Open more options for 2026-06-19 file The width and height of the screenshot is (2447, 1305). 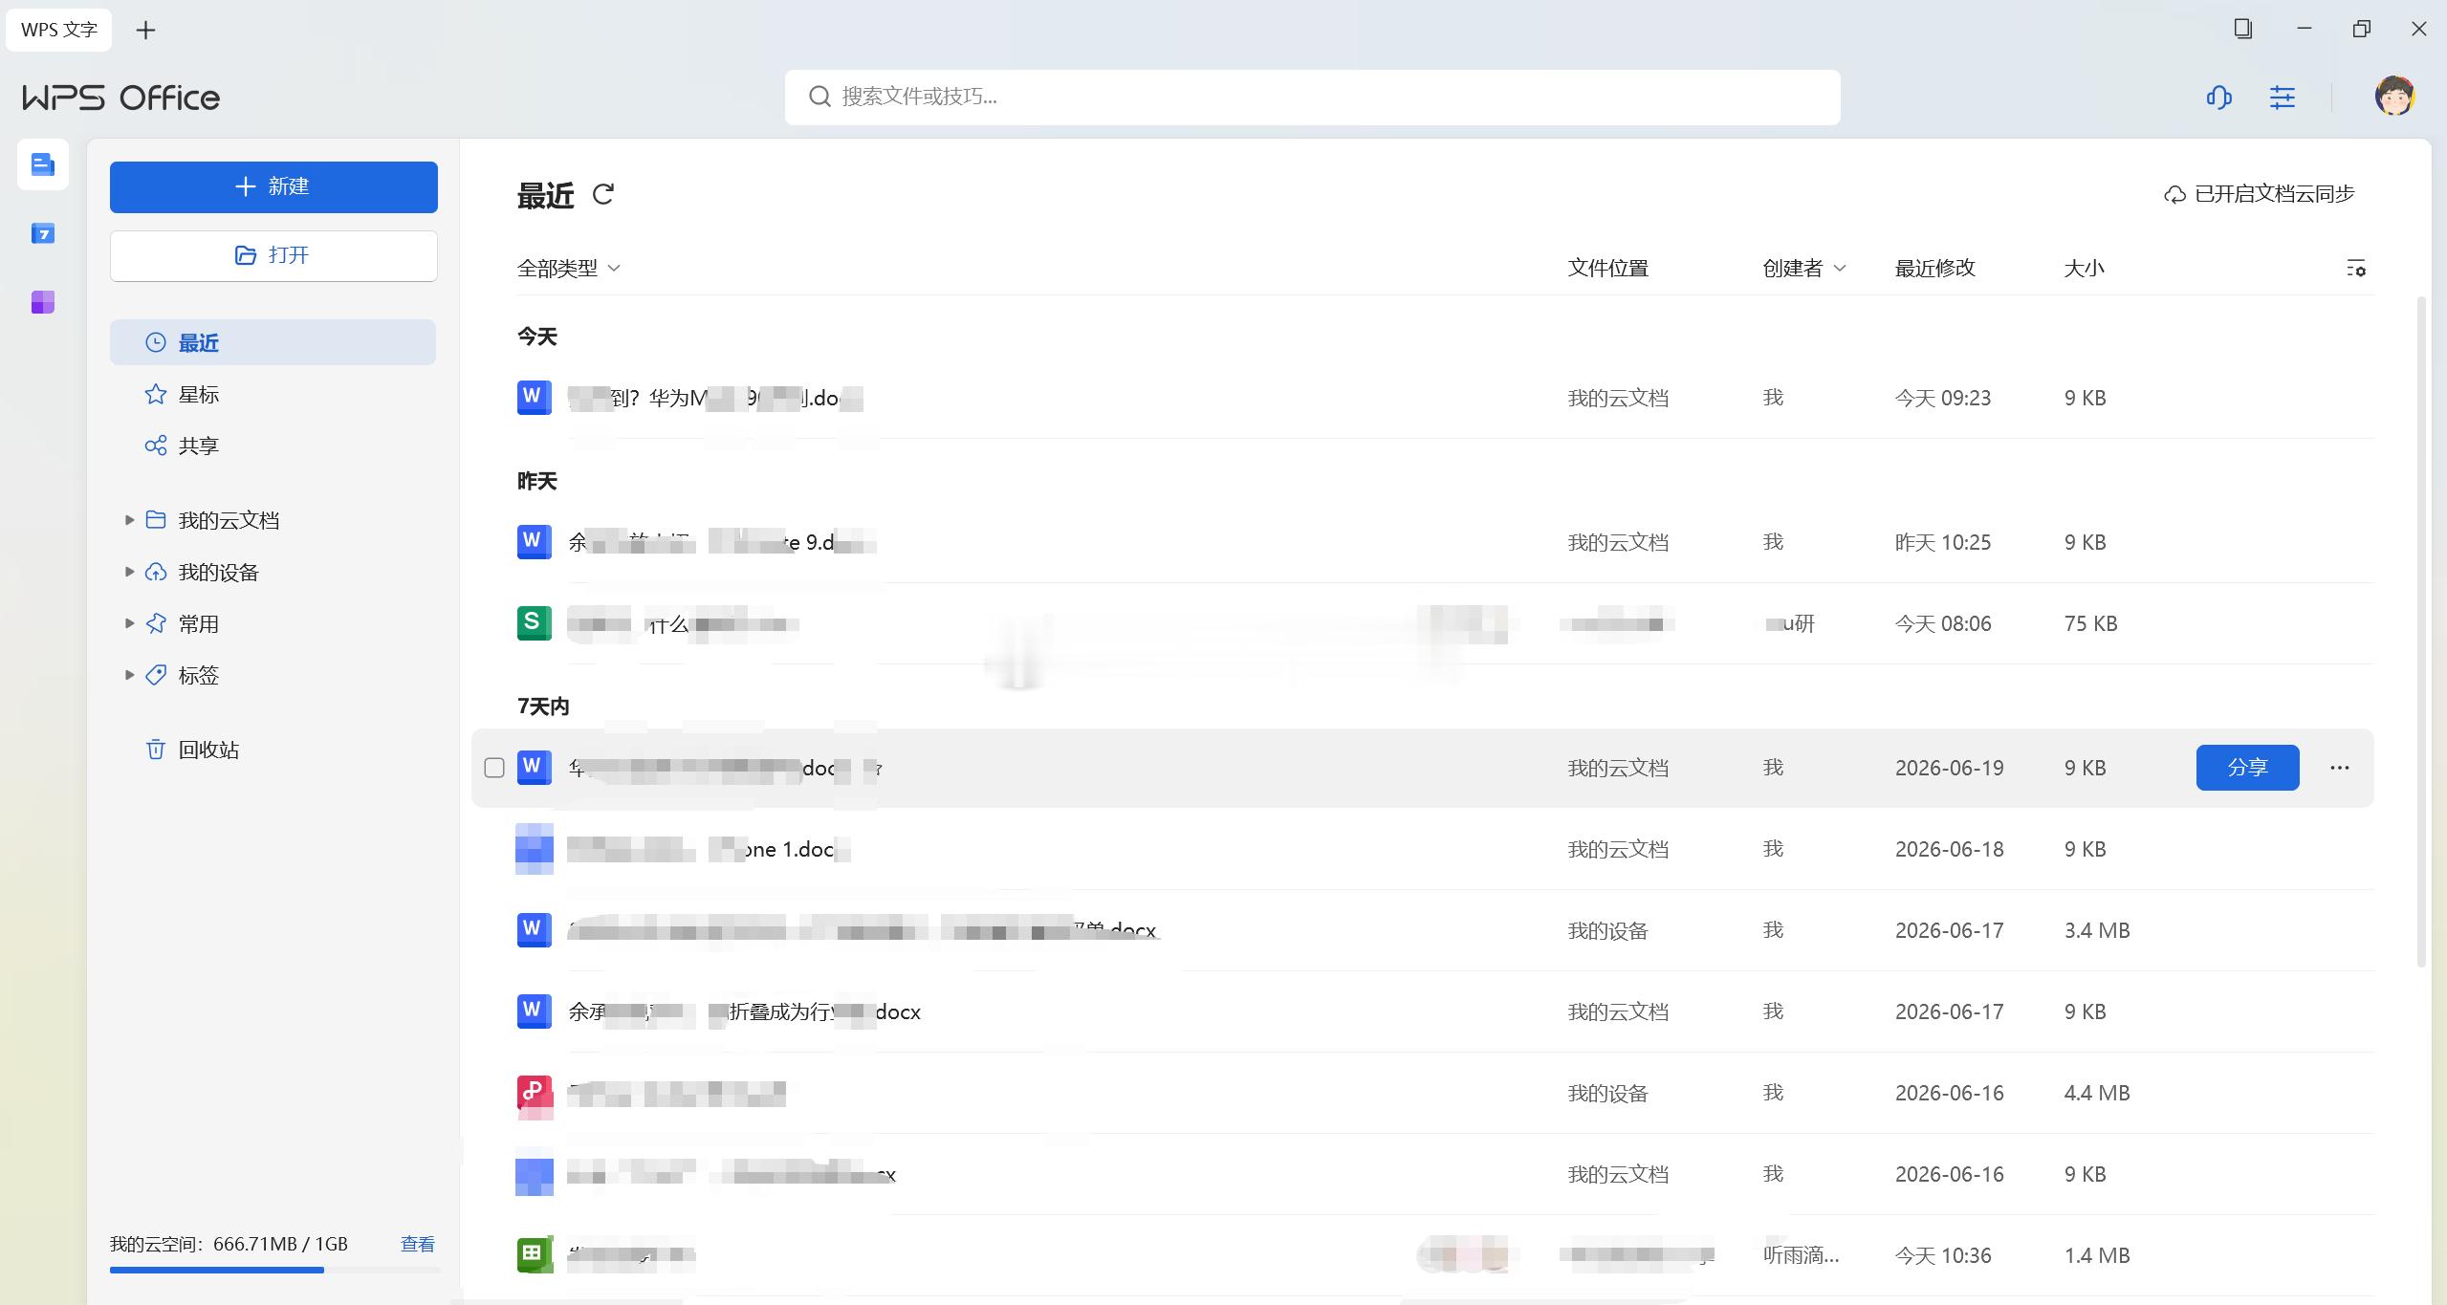tap(2340, 768)
